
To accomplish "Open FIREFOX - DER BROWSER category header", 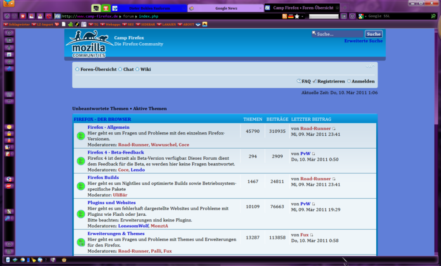I will coord(102,119).
